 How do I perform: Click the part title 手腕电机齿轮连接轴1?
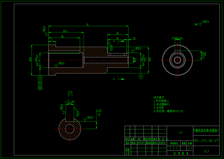pyautogui.click(x=206, y=130)
